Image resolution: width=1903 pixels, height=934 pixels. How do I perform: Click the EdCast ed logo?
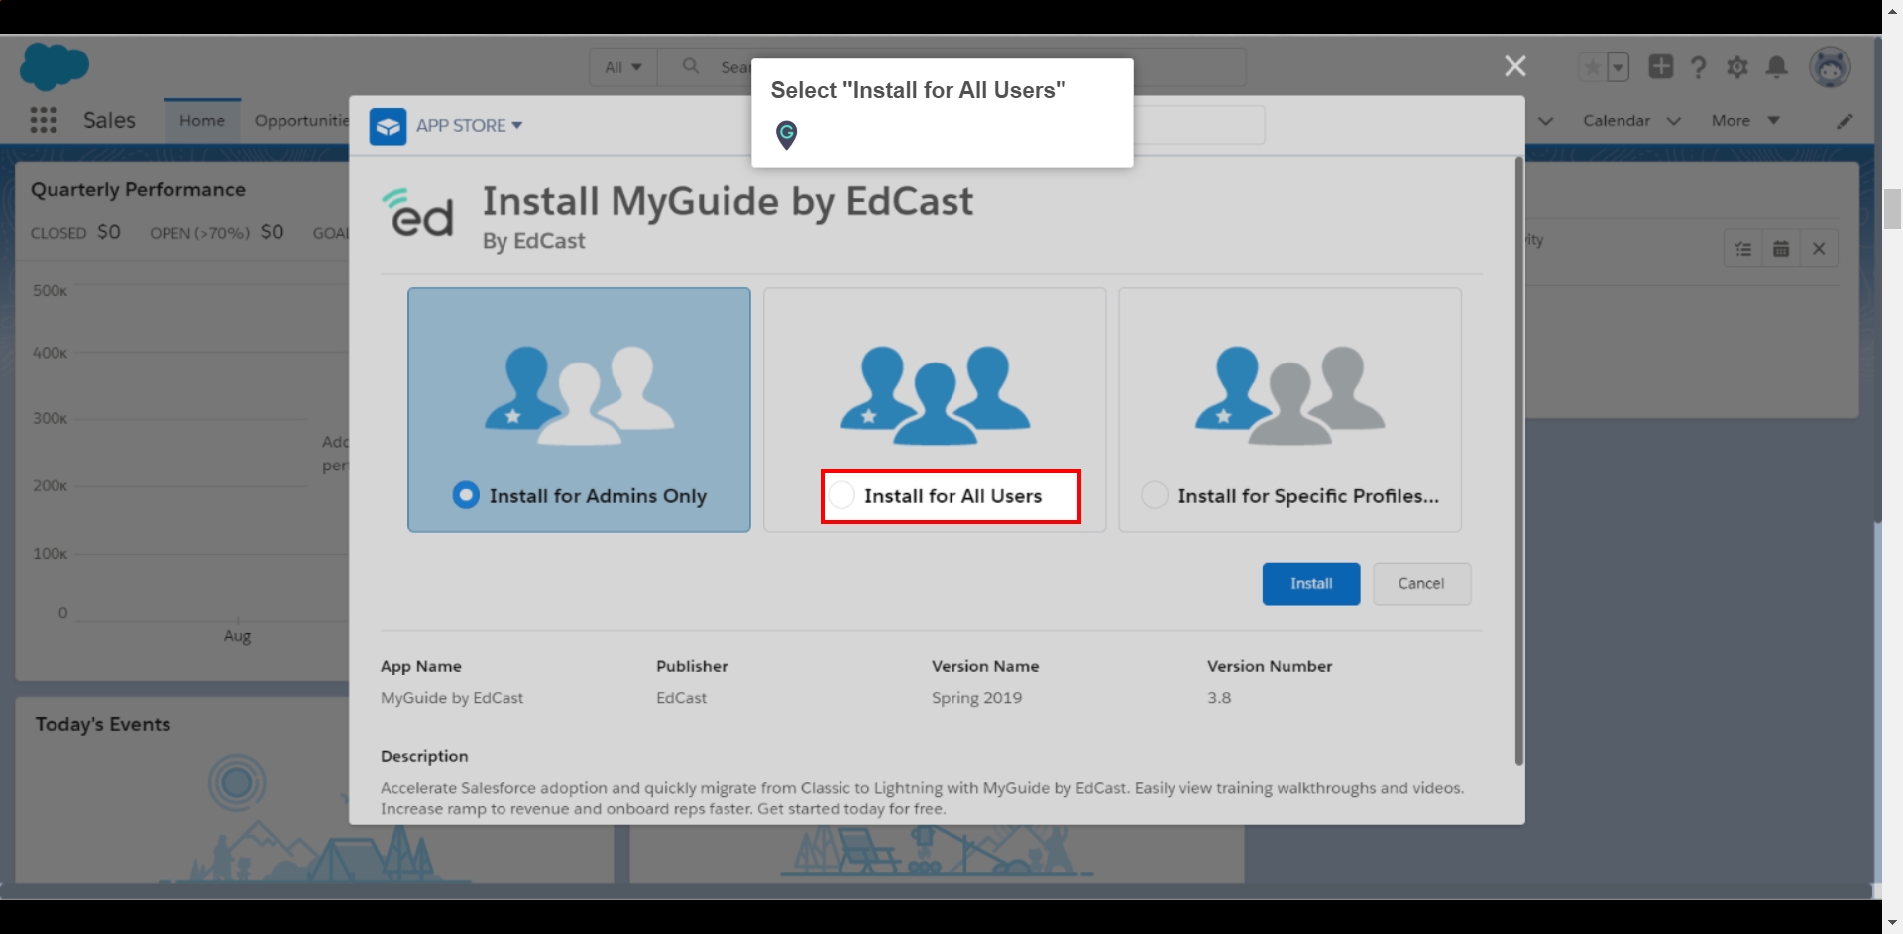tap(417, 213)
